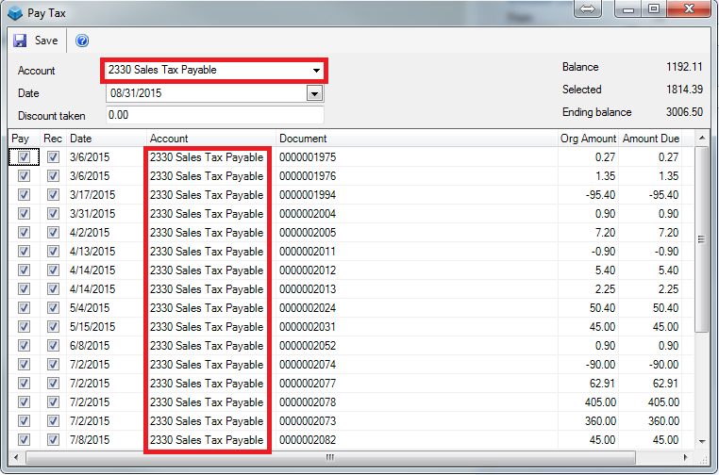Open the blue help question mark icon
The width and height of the screenshot is (719, 475).
[x=82, y=41]
